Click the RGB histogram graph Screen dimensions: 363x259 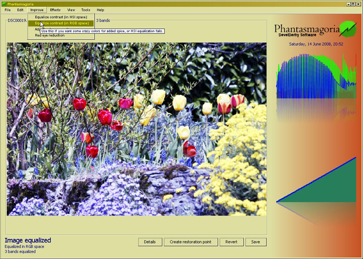316,78
